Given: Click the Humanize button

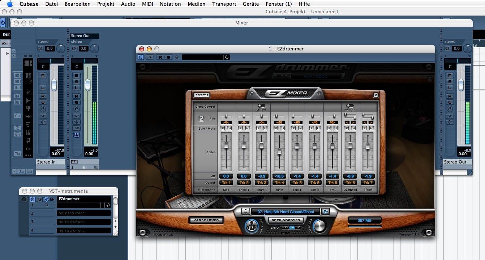Looking at the screenshot, I should click(252, 226).
